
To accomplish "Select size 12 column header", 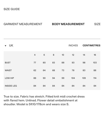I will (x=73, y=55).
